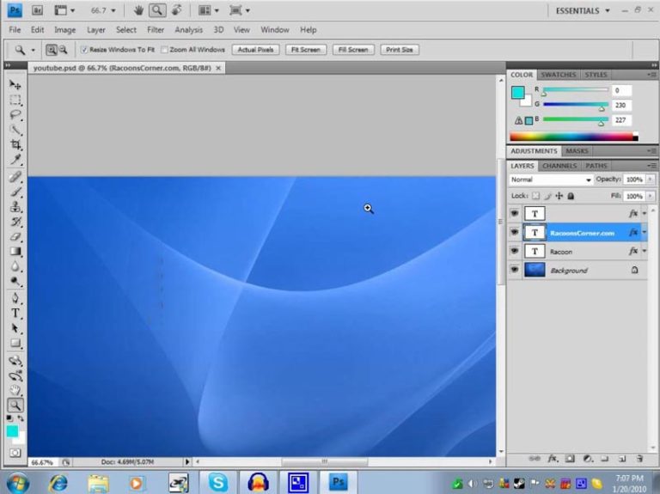Open the Filter menu
The image size is (660, 494).
[156, 30]
